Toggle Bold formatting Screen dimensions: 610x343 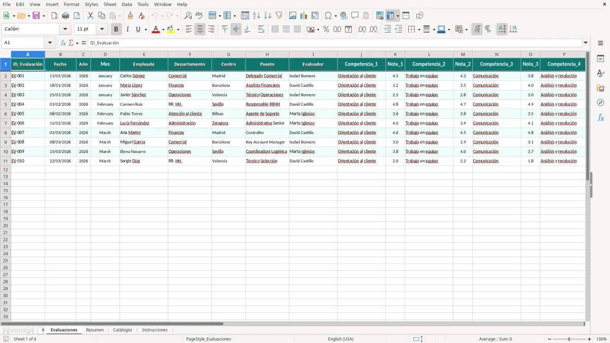pos(116,29)
